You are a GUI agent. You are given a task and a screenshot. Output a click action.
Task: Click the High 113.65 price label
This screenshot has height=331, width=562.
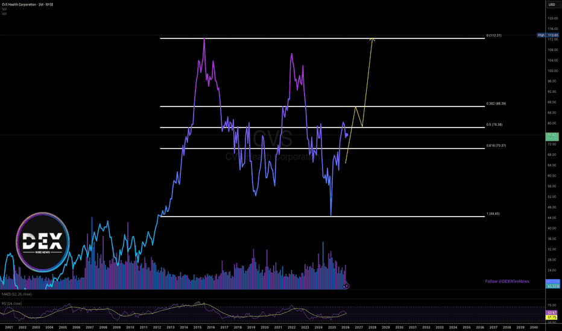[548, 35]
